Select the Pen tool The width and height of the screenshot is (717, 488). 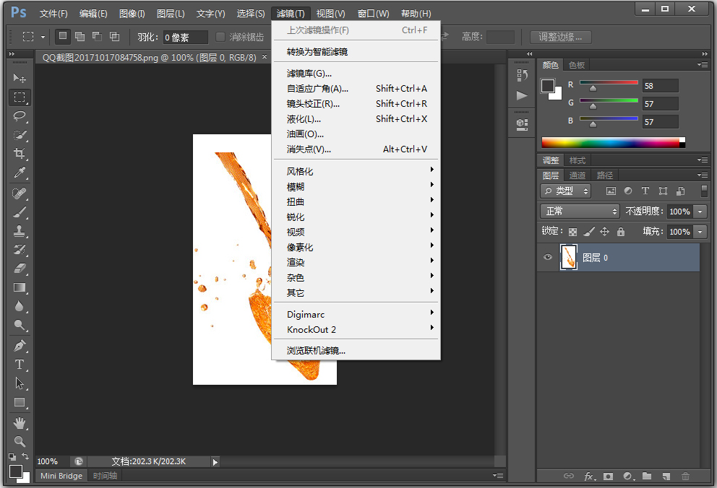20,345
